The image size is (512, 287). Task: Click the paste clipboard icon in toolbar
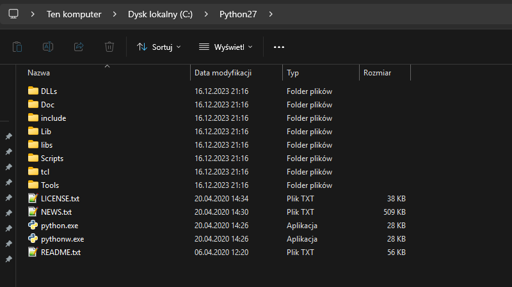point(17,47)
